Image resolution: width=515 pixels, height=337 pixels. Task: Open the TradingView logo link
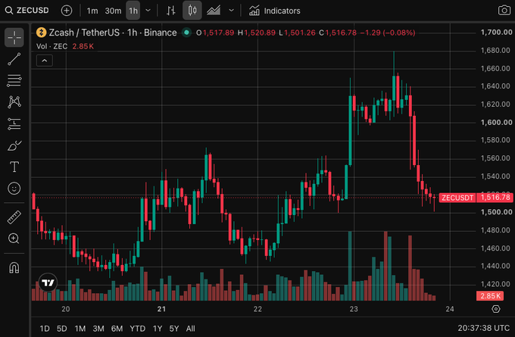tap(48, 282)
